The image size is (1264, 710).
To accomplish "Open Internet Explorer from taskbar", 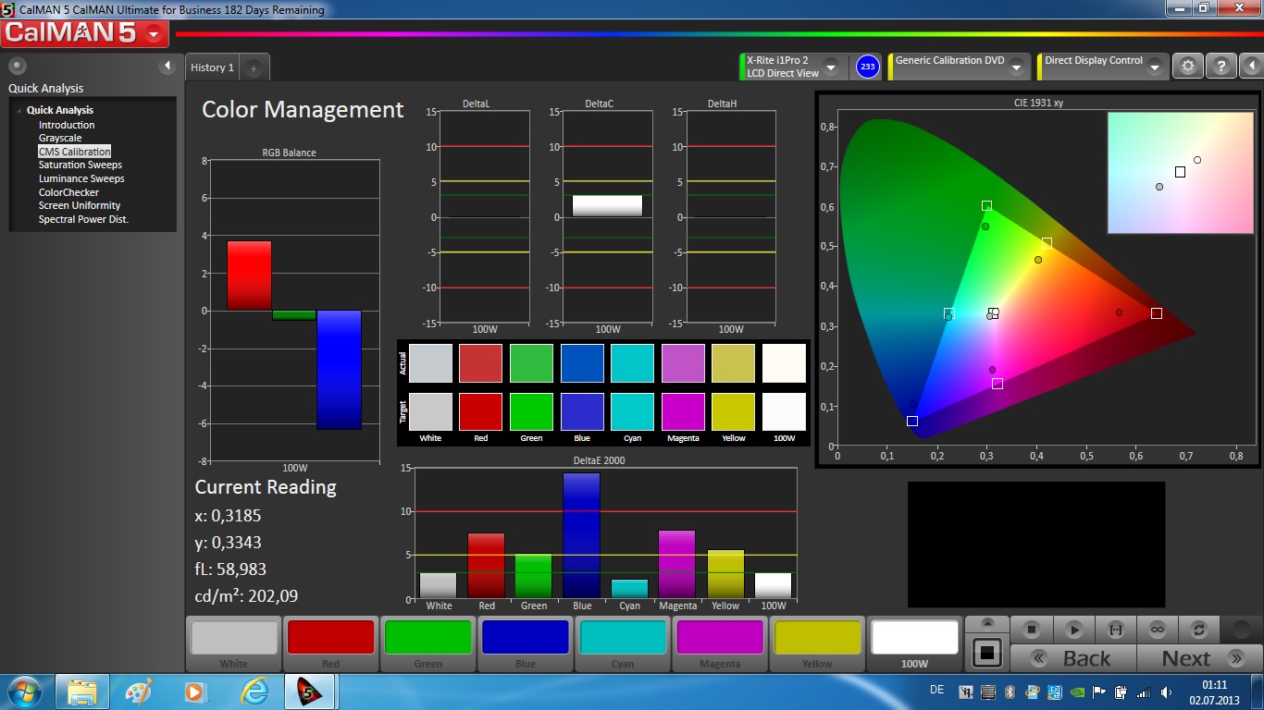I will tap(253, 692).
